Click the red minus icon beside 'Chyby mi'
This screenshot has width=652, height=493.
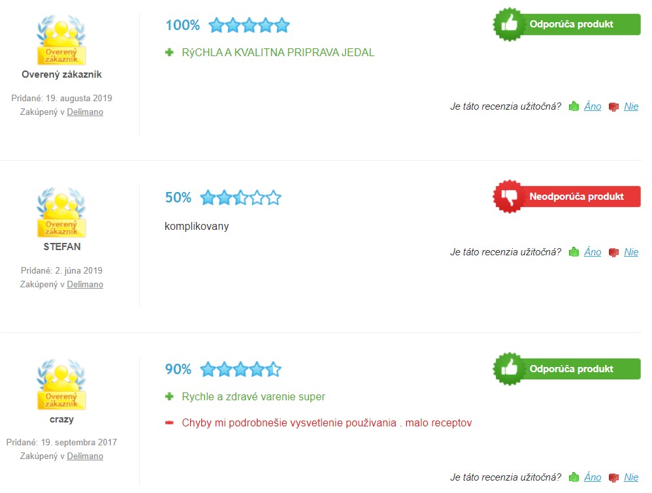tap(170, 423)
